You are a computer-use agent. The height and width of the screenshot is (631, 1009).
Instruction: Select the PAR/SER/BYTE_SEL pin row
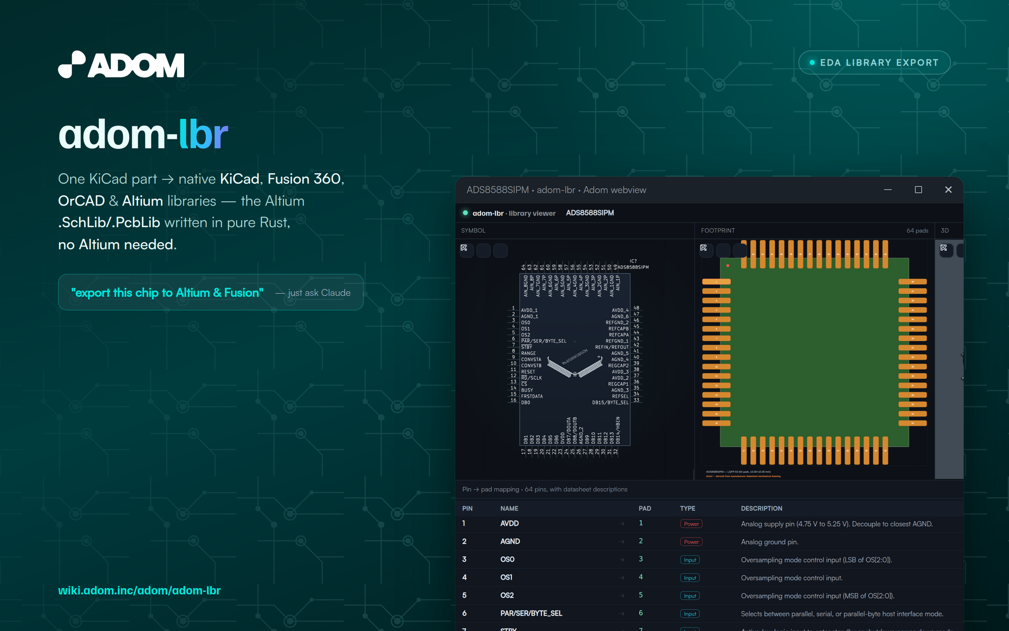tap(709, 613)
